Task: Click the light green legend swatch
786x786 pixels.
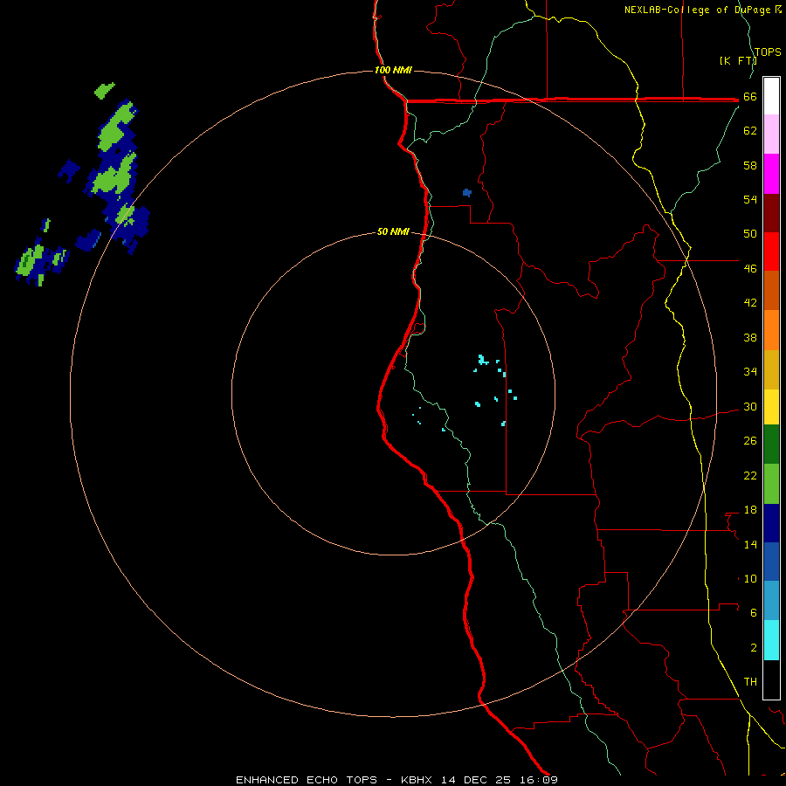Action: (x=771, y=484)
